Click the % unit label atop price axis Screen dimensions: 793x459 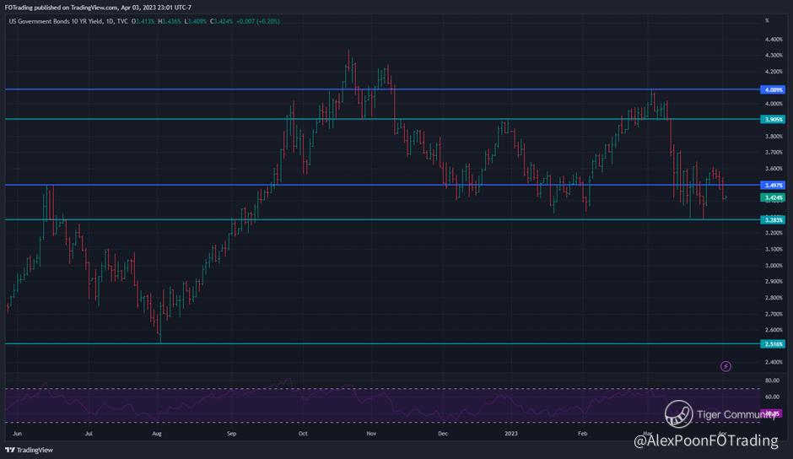tap(767, 21)
